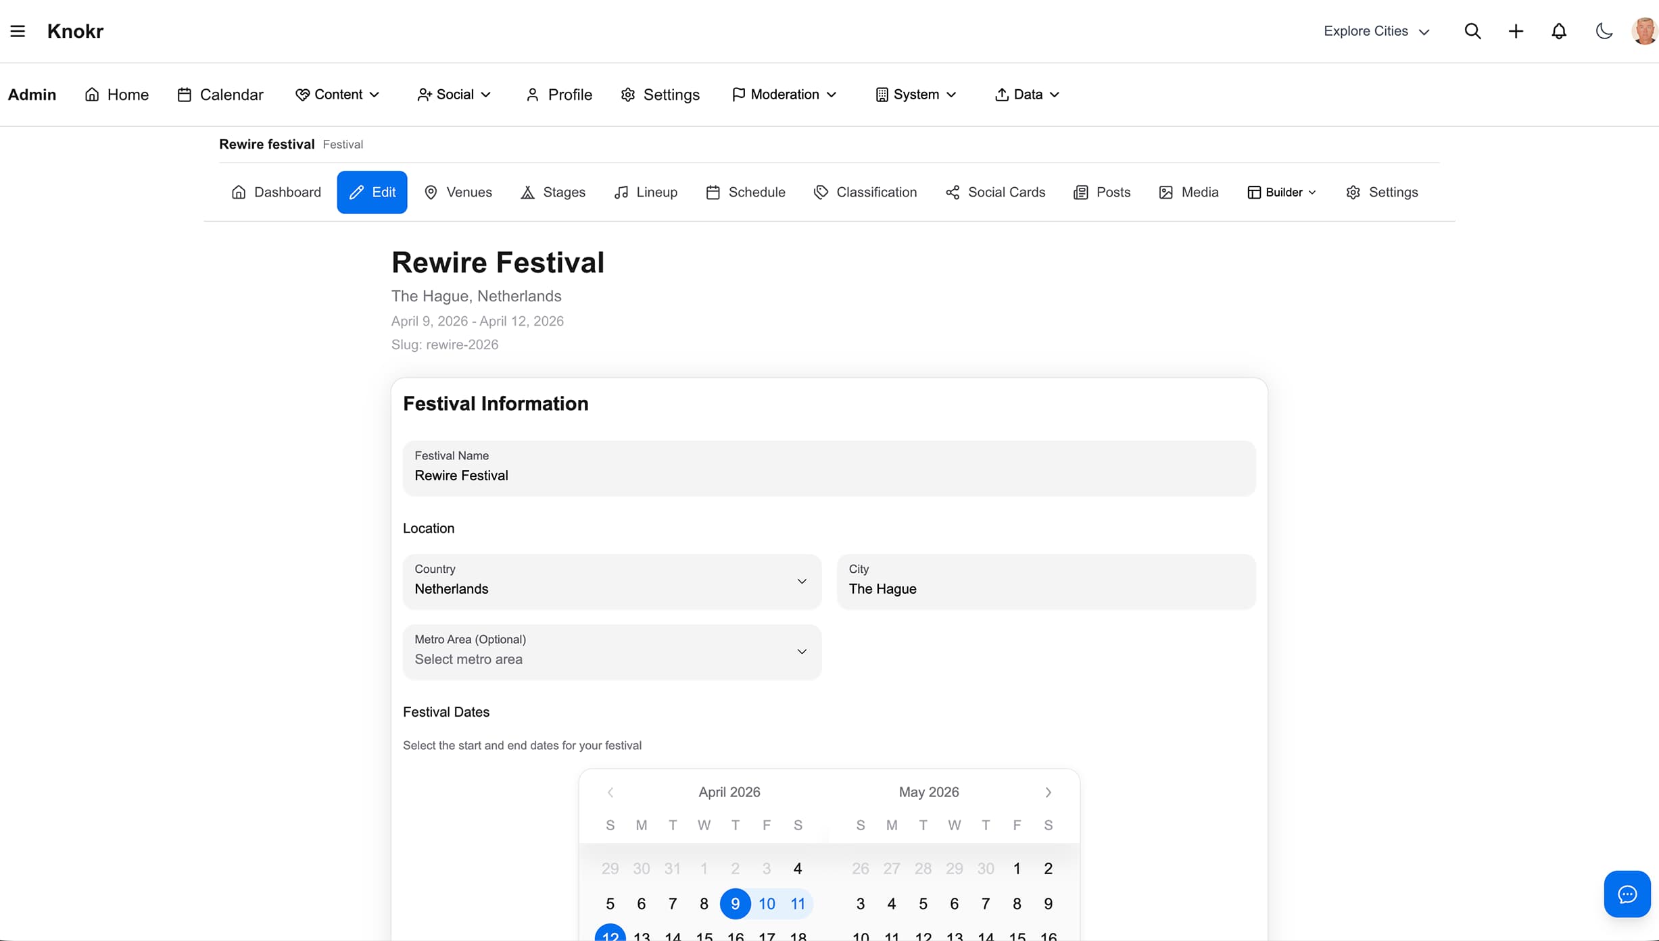
Task: Open the Builder menu
Action: [x=1281, y=192]
